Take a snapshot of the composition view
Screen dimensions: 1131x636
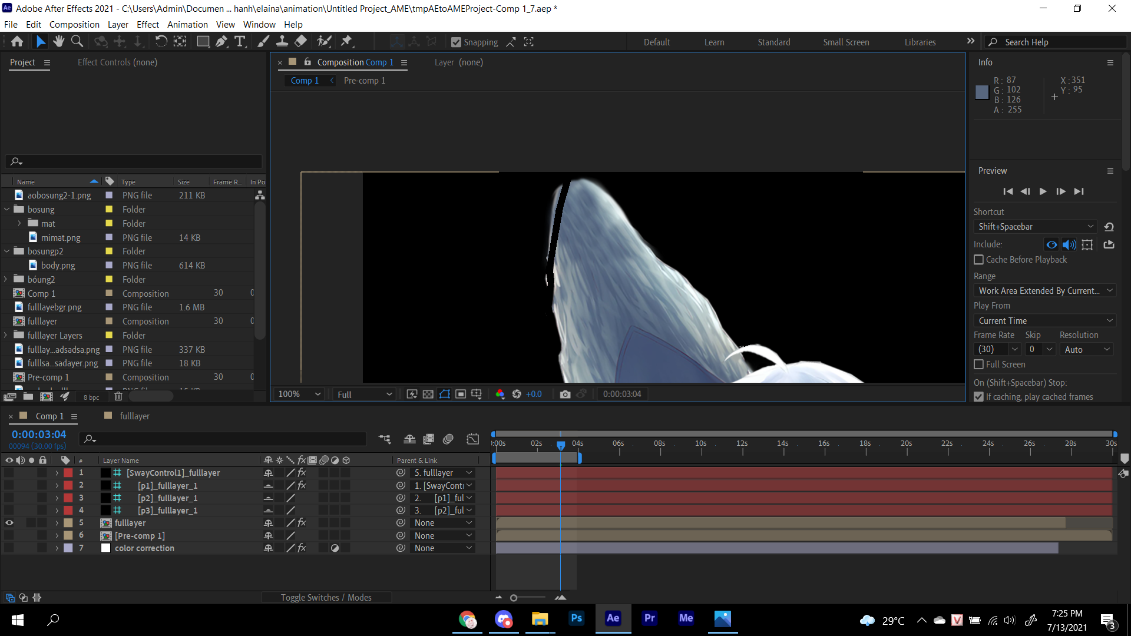click(565, 394)
